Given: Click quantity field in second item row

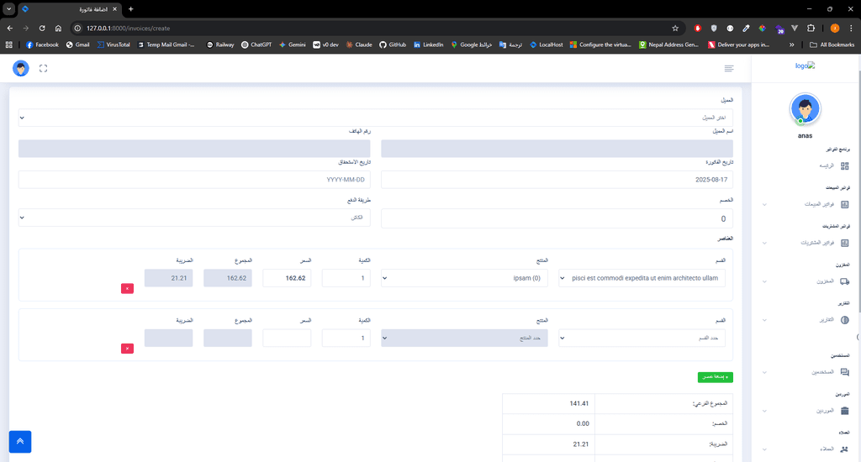Looking at the screenshot, I should point(346,338).
